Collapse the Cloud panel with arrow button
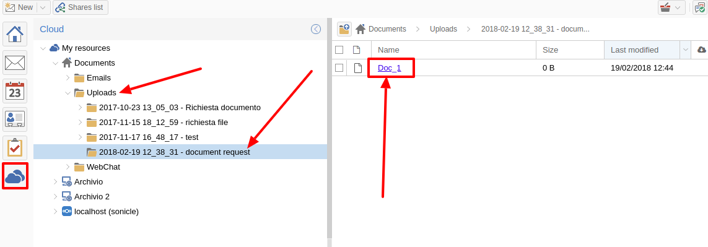The image size is (708, 247). 316,29
